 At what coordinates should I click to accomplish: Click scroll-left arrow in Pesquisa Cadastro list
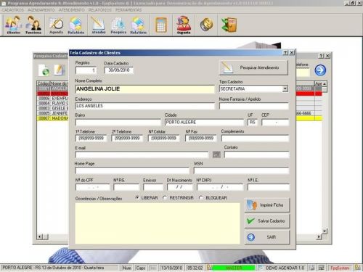40,236
